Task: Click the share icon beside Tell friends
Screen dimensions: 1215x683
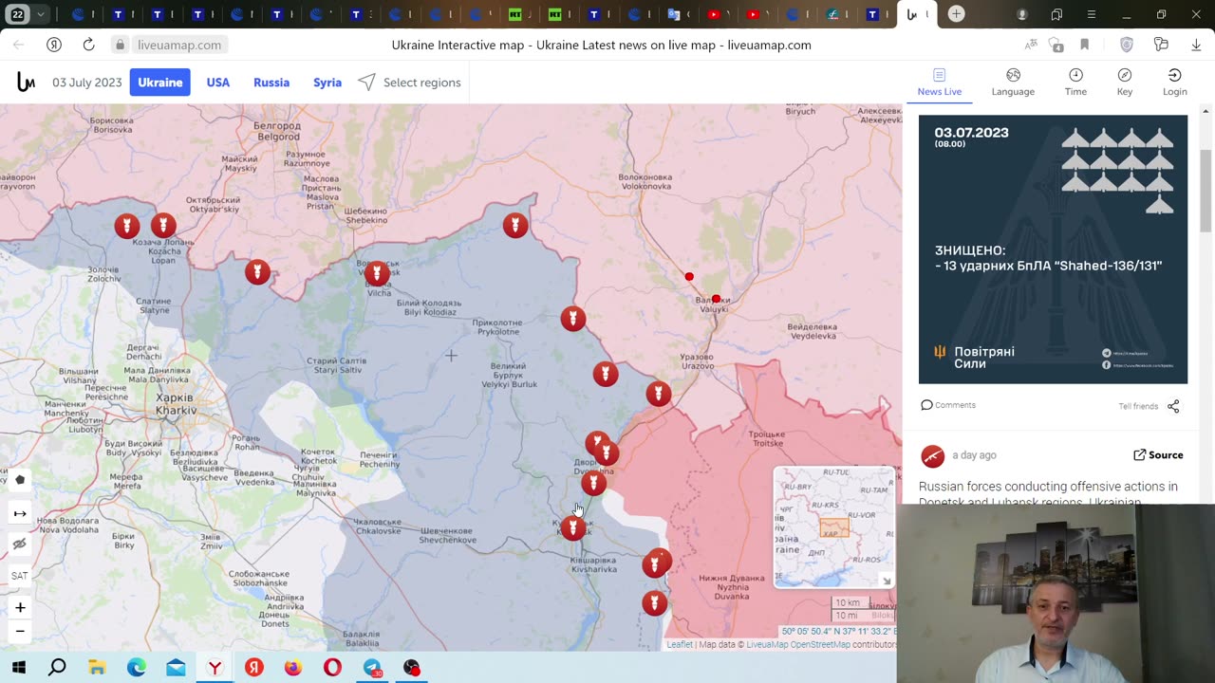Action: (1173, 406)
